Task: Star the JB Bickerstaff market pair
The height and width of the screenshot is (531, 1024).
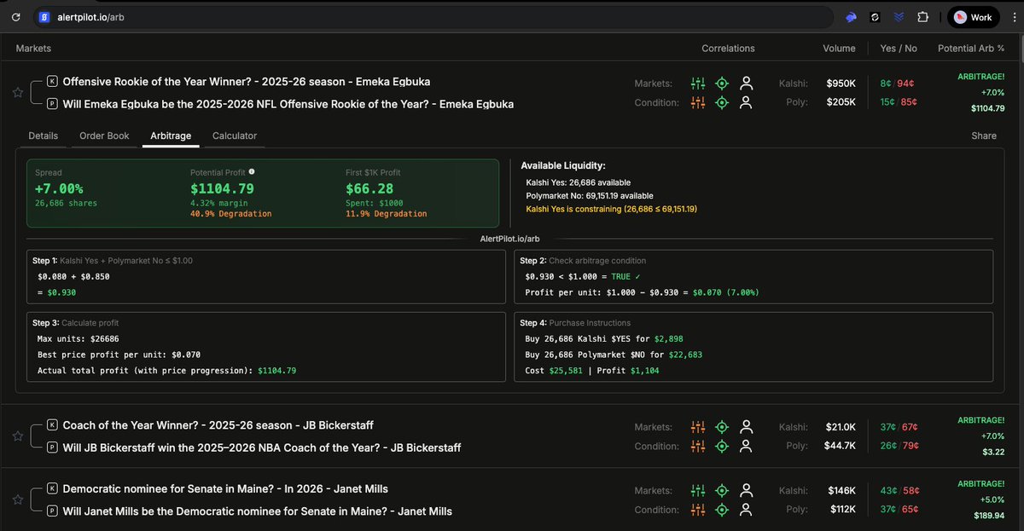Action: [x=17, y=436]
